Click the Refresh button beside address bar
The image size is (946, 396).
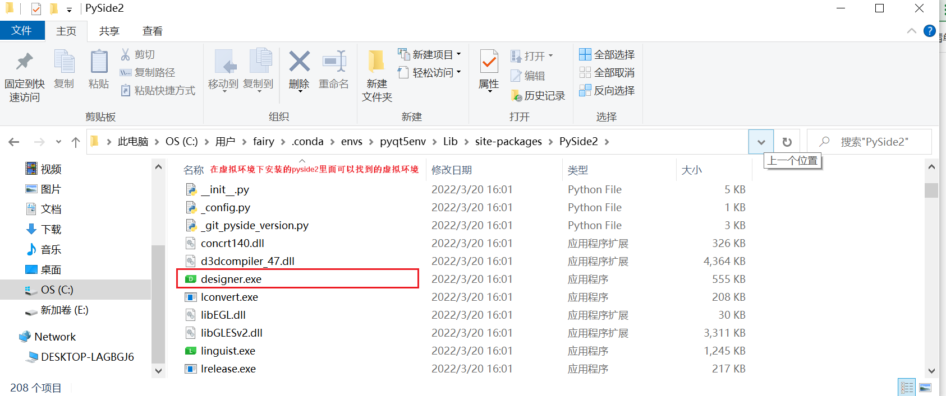(x=787, y=142)
